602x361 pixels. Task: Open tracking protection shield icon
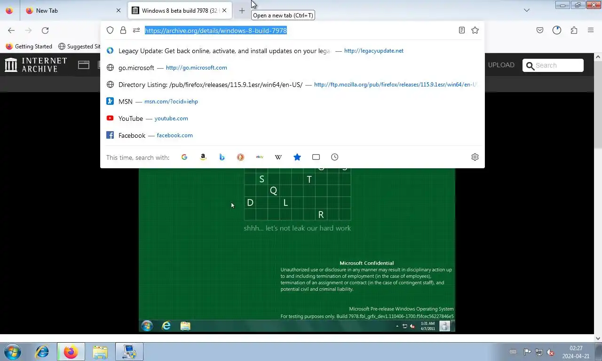110,30
